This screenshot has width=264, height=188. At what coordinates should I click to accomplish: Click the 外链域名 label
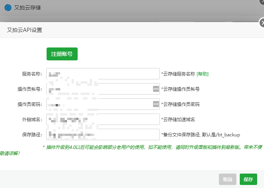coord(32,120)
